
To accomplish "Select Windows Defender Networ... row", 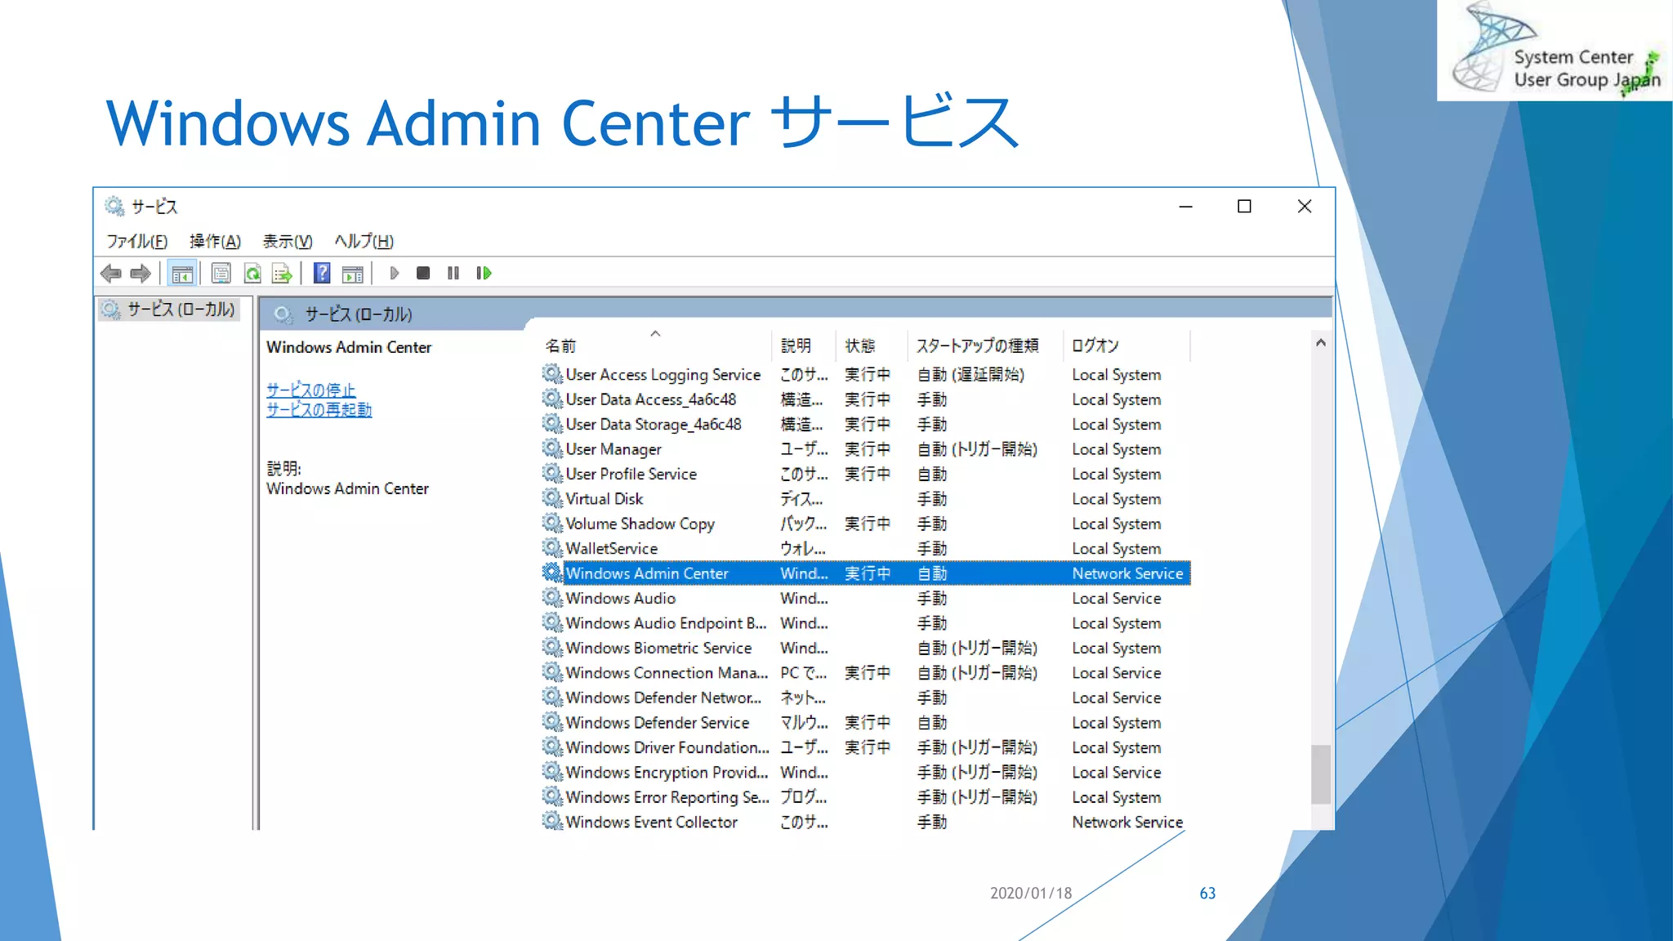I will click(865, 698).
